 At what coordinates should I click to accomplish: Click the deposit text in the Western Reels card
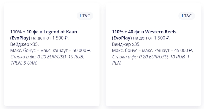pos(152,38)
